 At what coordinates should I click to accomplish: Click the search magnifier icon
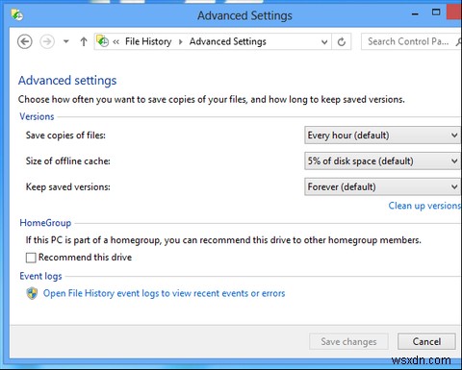click(x=459, y=42)
